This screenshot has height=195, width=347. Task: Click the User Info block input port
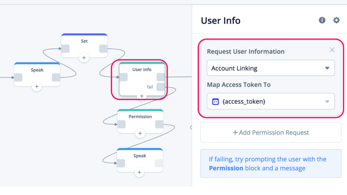123,77
